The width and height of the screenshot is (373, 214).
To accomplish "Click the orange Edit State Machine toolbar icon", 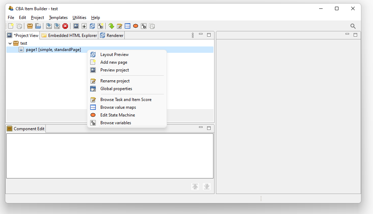I will (136, 26).
